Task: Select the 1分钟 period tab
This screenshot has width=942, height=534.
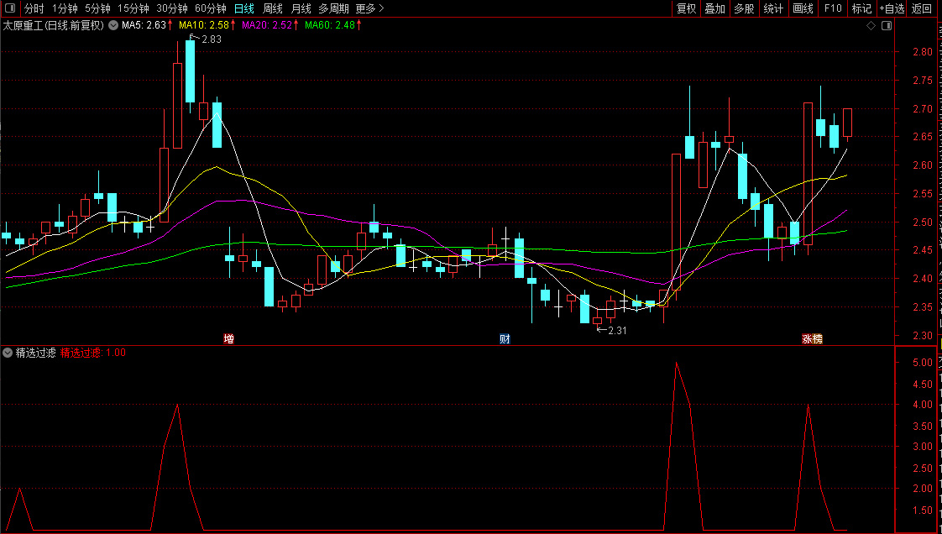Action: pos(65,8)
